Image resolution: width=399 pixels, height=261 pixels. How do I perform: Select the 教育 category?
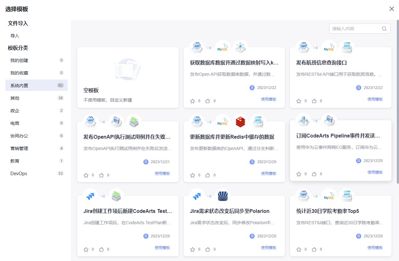pyautogui.click(x=37, y=161)
